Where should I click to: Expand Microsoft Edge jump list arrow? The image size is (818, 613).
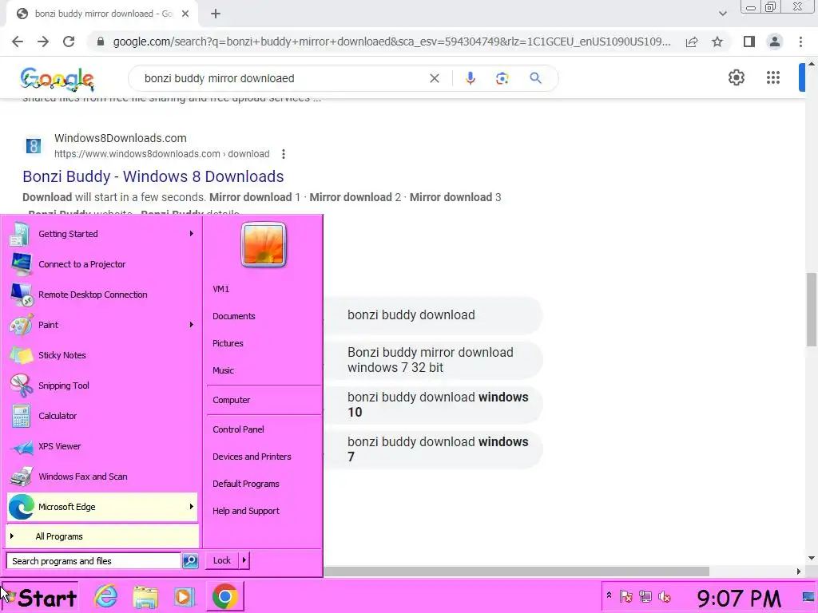point(192,507)
